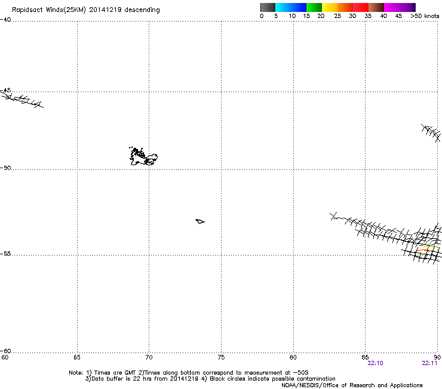Click the Kerguelen island outline near 70E

point(143,156)
